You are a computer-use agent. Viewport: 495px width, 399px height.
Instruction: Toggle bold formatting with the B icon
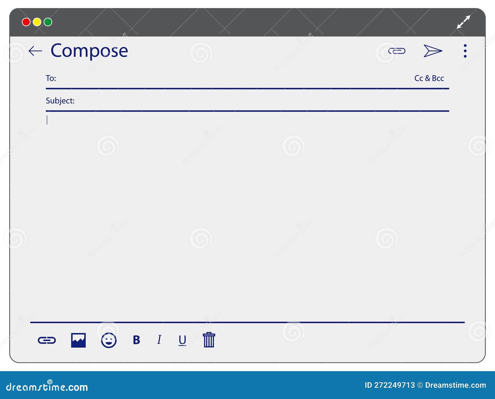(x=136, y=340)
